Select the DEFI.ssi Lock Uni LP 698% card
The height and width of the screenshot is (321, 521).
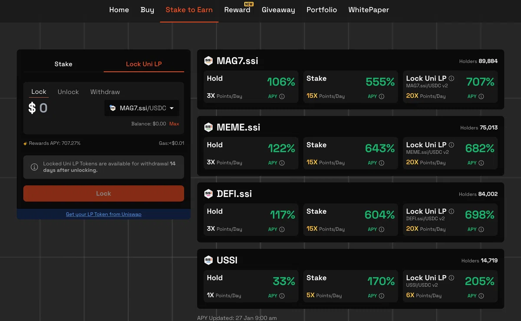[x=450, y=219]
